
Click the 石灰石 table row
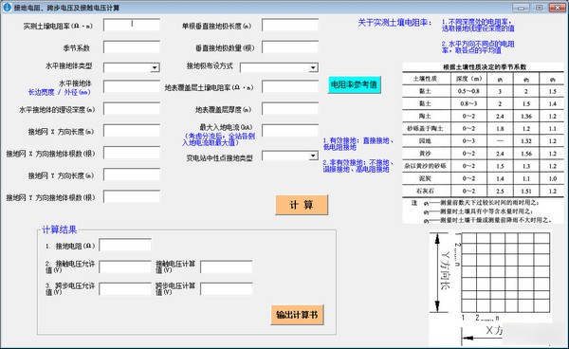tap(484, 191)
